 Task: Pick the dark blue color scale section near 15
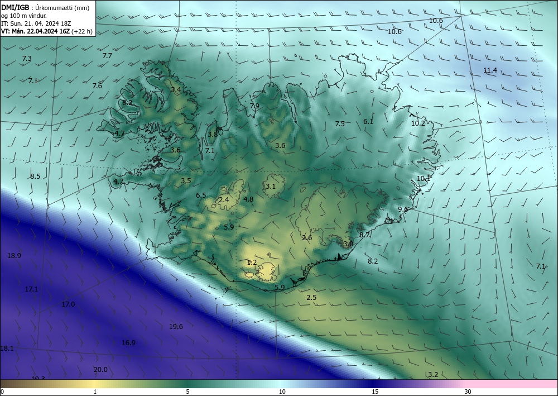pos(375,384)
